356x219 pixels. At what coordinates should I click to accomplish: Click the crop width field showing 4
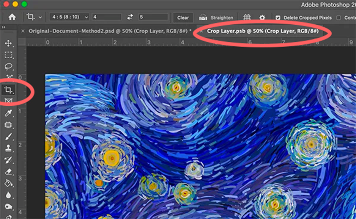[x=107, y=17]
